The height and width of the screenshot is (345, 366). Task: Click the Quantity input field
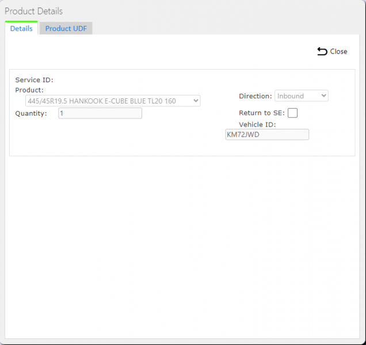[x=100, y=113]
